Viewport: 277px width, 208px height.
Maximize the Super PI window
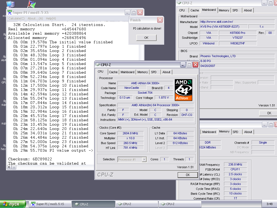click(x=134, y=12)
